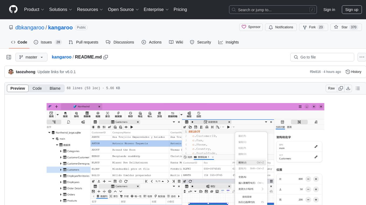Go to the GitHub homepage logo
Viewport: 366px width, 205px height.
point(13,9)
